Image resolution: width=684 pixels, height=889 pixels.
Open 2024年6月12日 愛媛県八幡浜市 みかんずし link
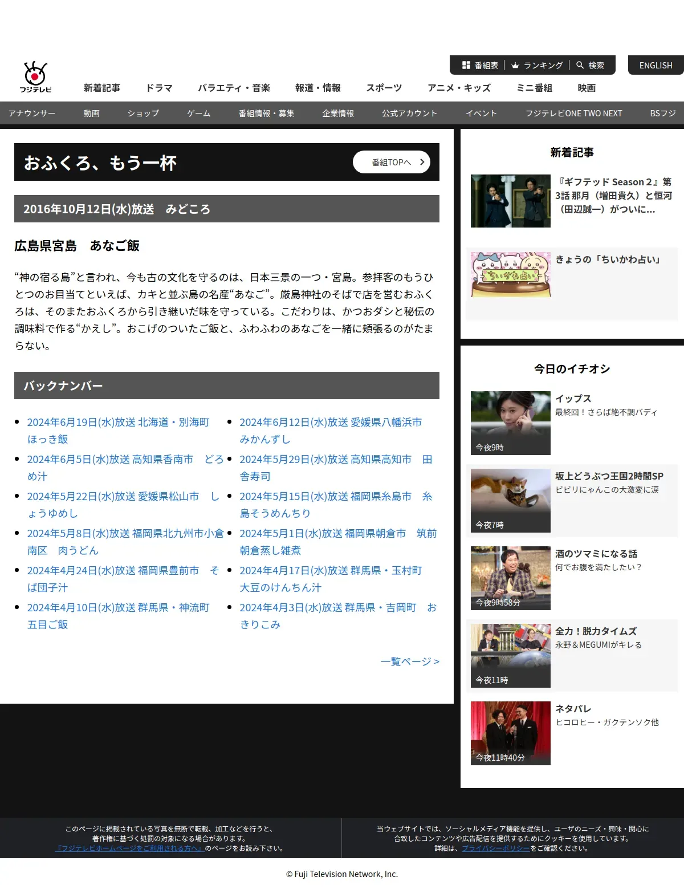pyautogui.click(x=331, y=431)
